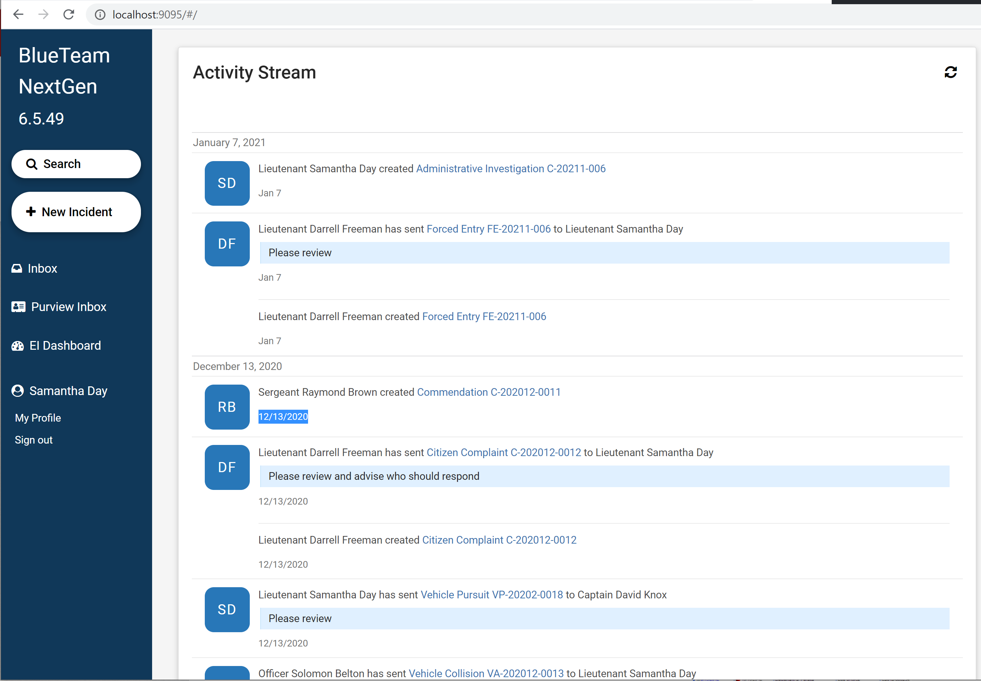Click the browser forward arrow
This screenshot has height=681, width=981.
tap(43, 15)
